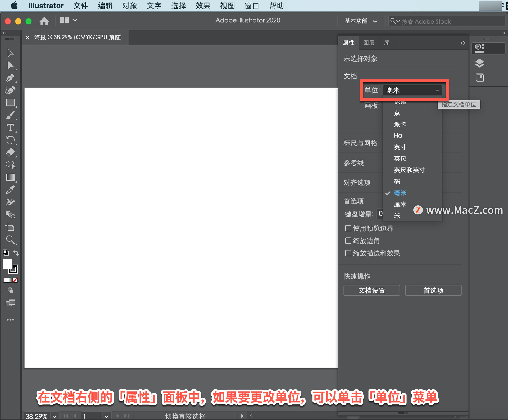Image resolution: width=508 pixels, height=420 pixels.
Task: Enable the 缩放边角 checkbox
Action: pyautogui.click(x=348, y=241)
